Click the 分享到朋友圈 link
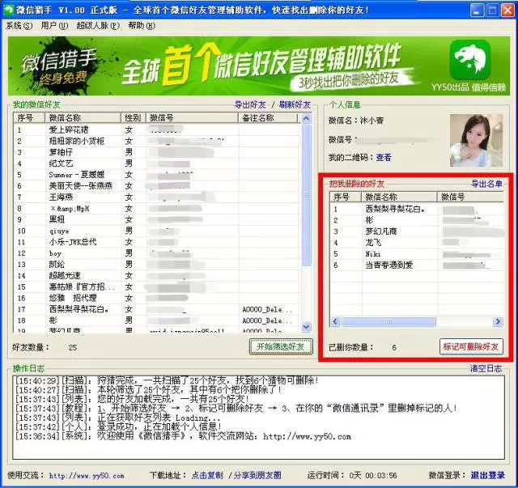 [257, 475]
